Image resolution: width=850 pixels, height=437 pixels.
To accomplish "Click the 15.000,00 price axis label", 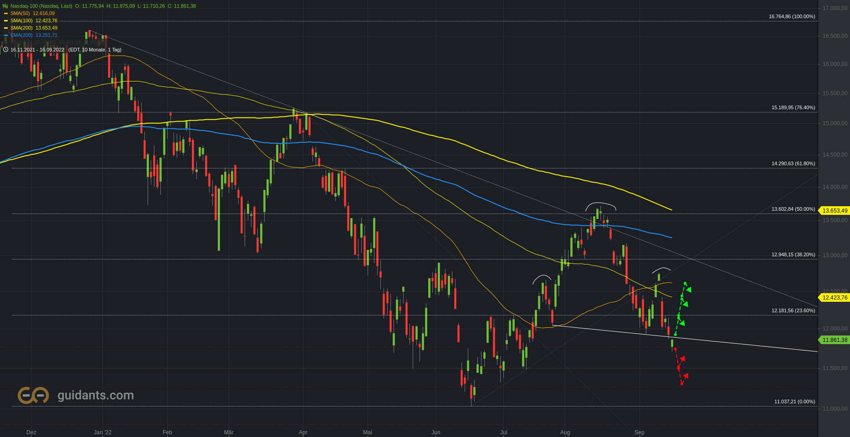I will (835, 123).
